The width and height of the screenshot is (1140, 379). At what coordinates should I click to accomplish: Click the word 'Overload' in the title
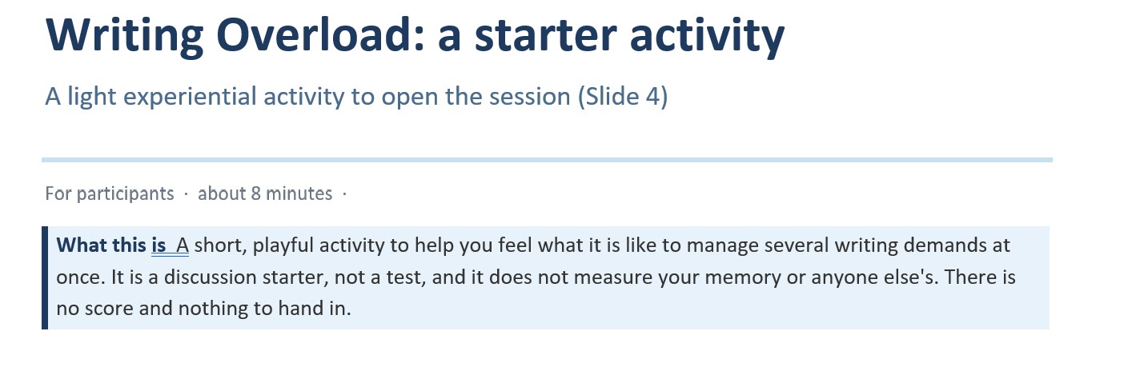tap(310, 34)
